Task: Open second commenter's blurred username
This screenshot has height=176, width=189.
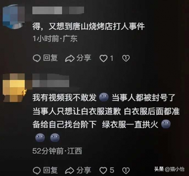Action: tap(51, 80)
